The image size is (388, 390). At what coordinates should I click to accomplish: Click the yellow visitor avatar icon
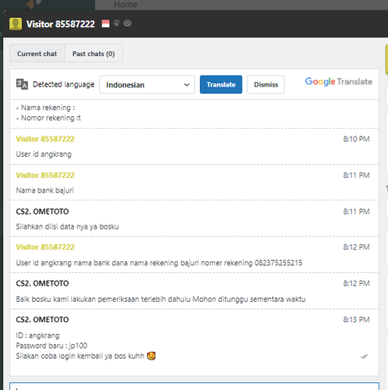click(16, 24)
